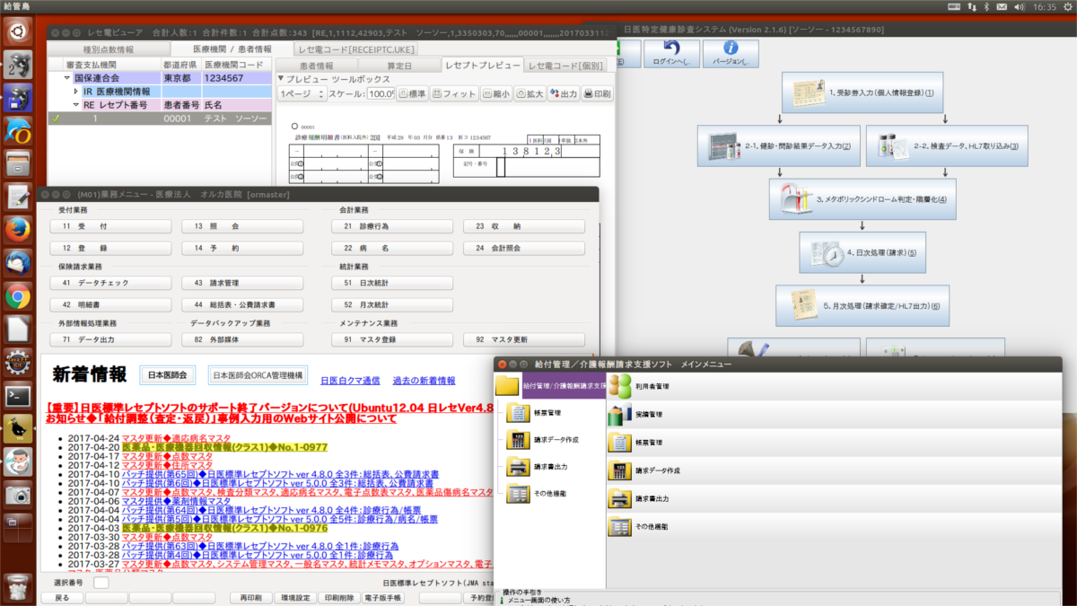
Task: Click the 印刷 print button in preview toolbox
Action: (598, 93)
